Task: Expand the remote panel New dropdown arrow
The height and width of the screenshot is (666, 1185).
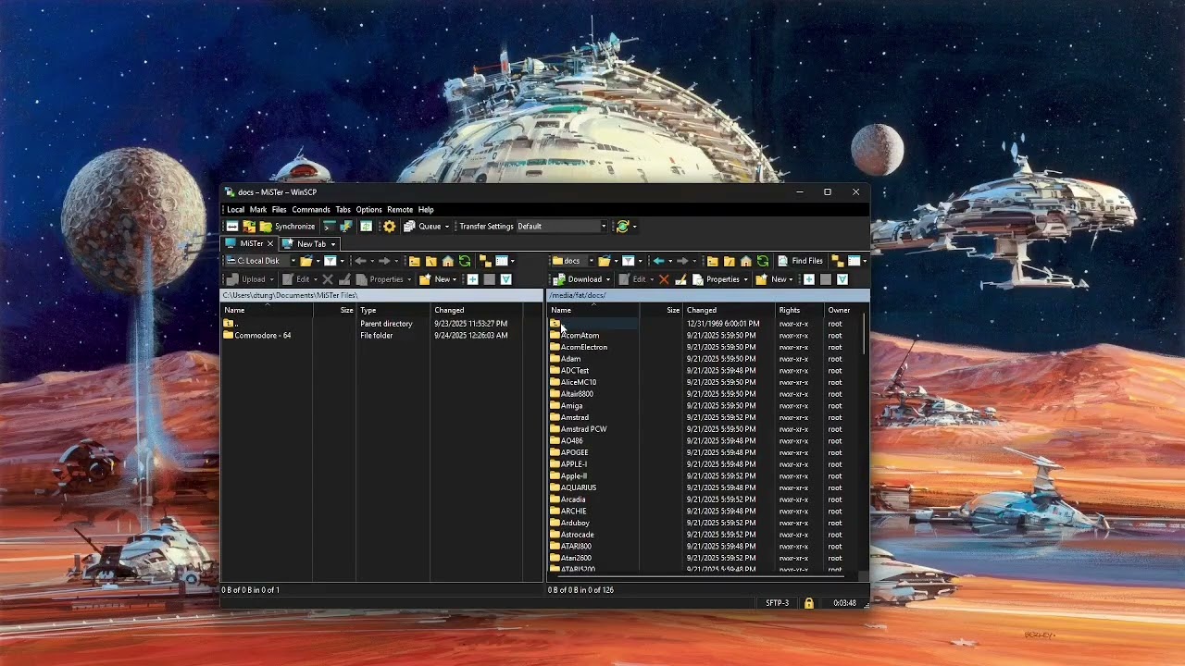Action: [x=791, y=279]
